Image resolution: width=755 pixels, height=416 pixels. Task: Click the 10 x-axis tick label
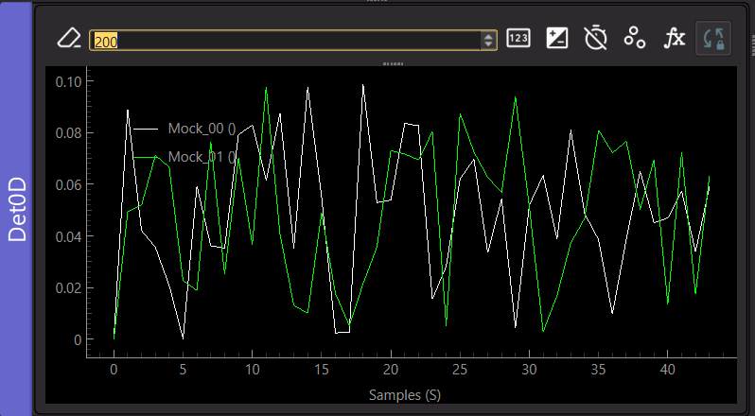coord(253,371)
